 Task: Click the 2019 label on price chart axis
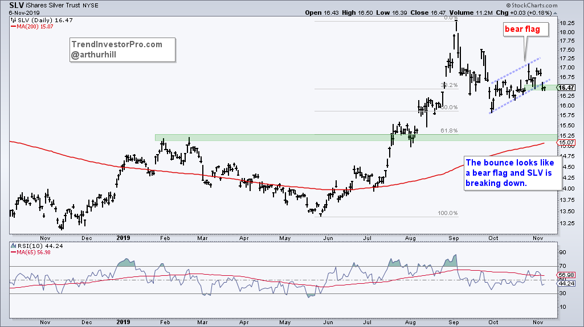[123, 238]
